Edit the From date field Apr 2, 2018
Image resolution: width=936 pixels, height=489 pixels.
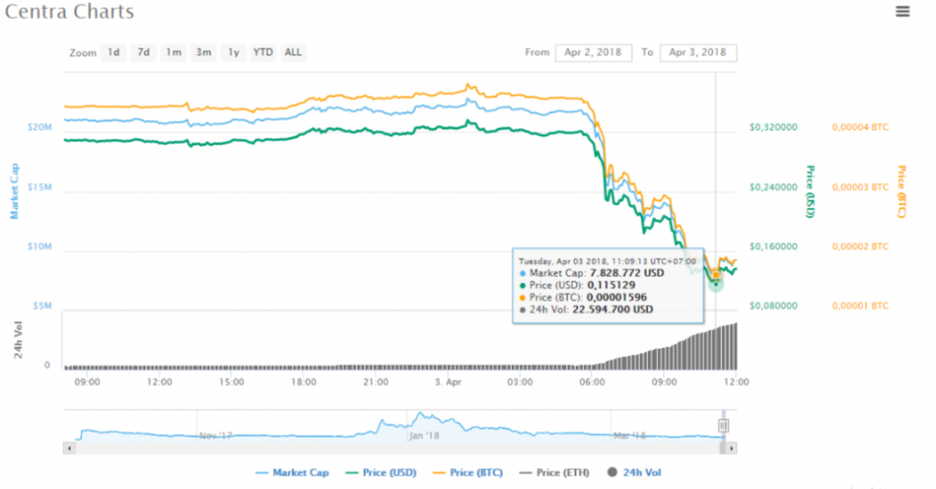tap(593, 52)
